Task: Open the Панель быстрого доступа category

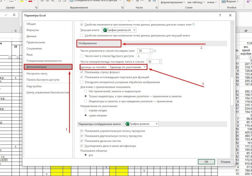Action: coord(48,80)
